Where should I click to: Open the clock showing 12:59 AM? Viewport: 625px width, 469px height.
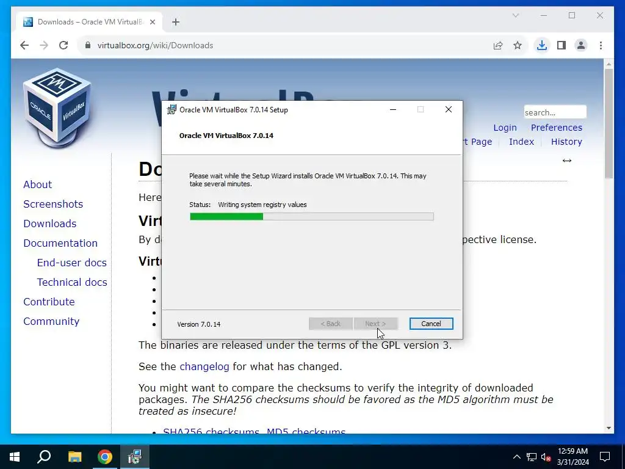click(573, 457)
